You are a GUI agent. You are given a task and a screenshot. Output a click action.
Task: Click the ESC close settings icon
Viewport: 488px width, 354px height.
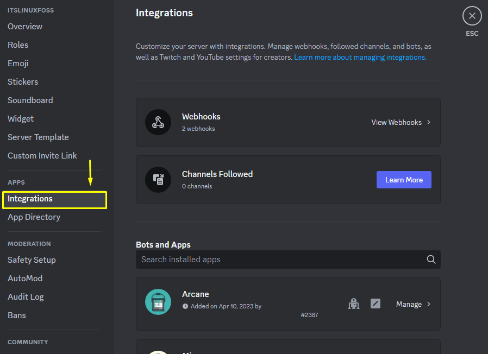tap(472, 16)
